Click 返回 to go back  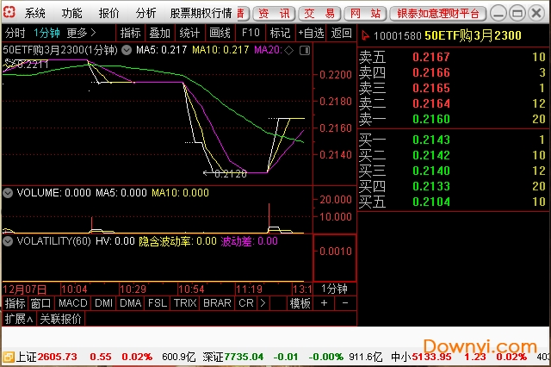coord(341,34)
